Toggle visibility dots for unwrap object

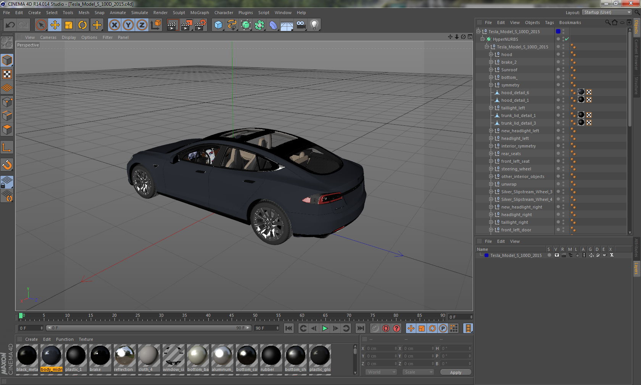[563, 184]
